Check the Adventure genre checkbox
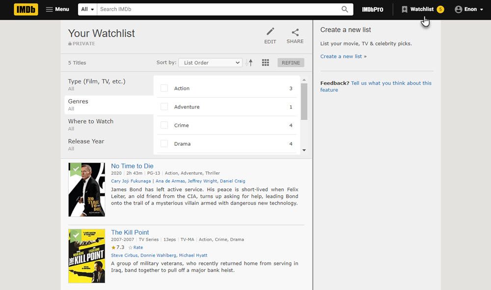 click(x=164, y=106)
